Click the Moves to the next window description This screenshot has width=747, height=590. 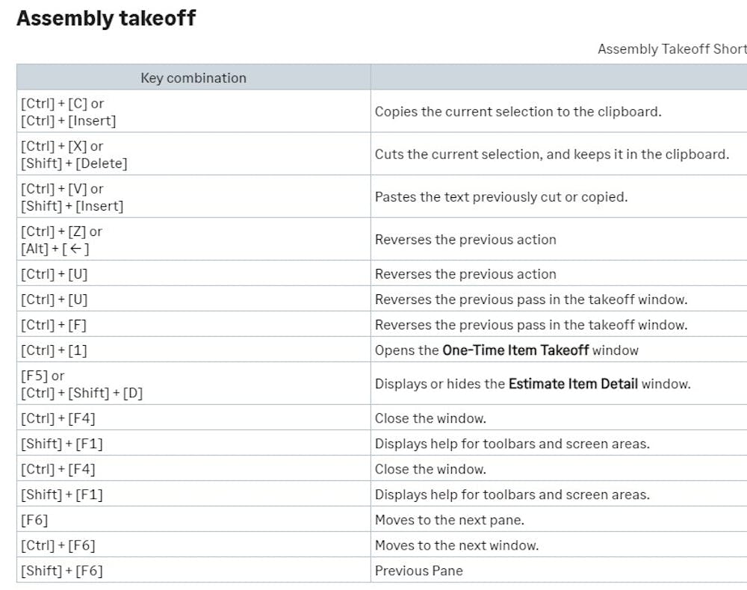(x=456, y=546)
